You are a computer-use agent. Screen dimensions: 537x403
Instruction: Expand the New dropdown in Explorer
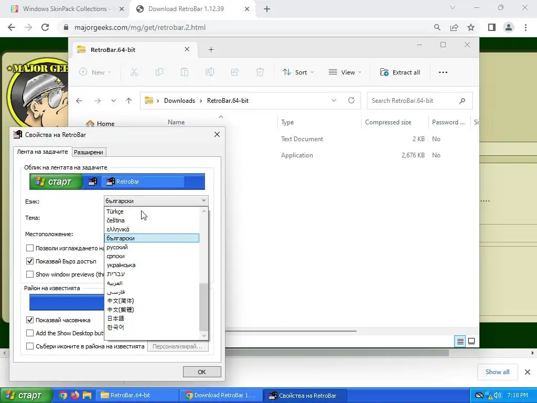pyautogui.click(x=95, y=72)
